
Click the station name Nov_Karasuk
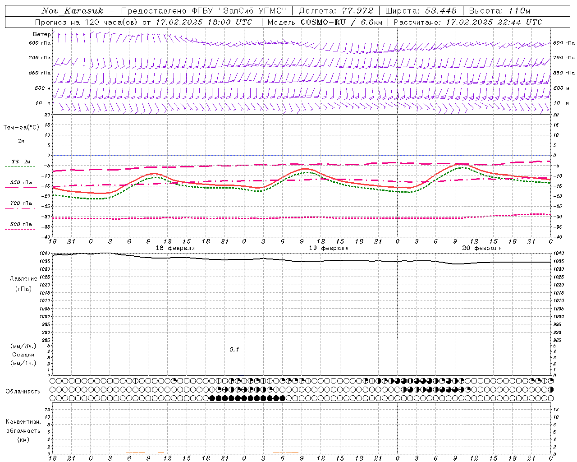click(x=72, y=11)
